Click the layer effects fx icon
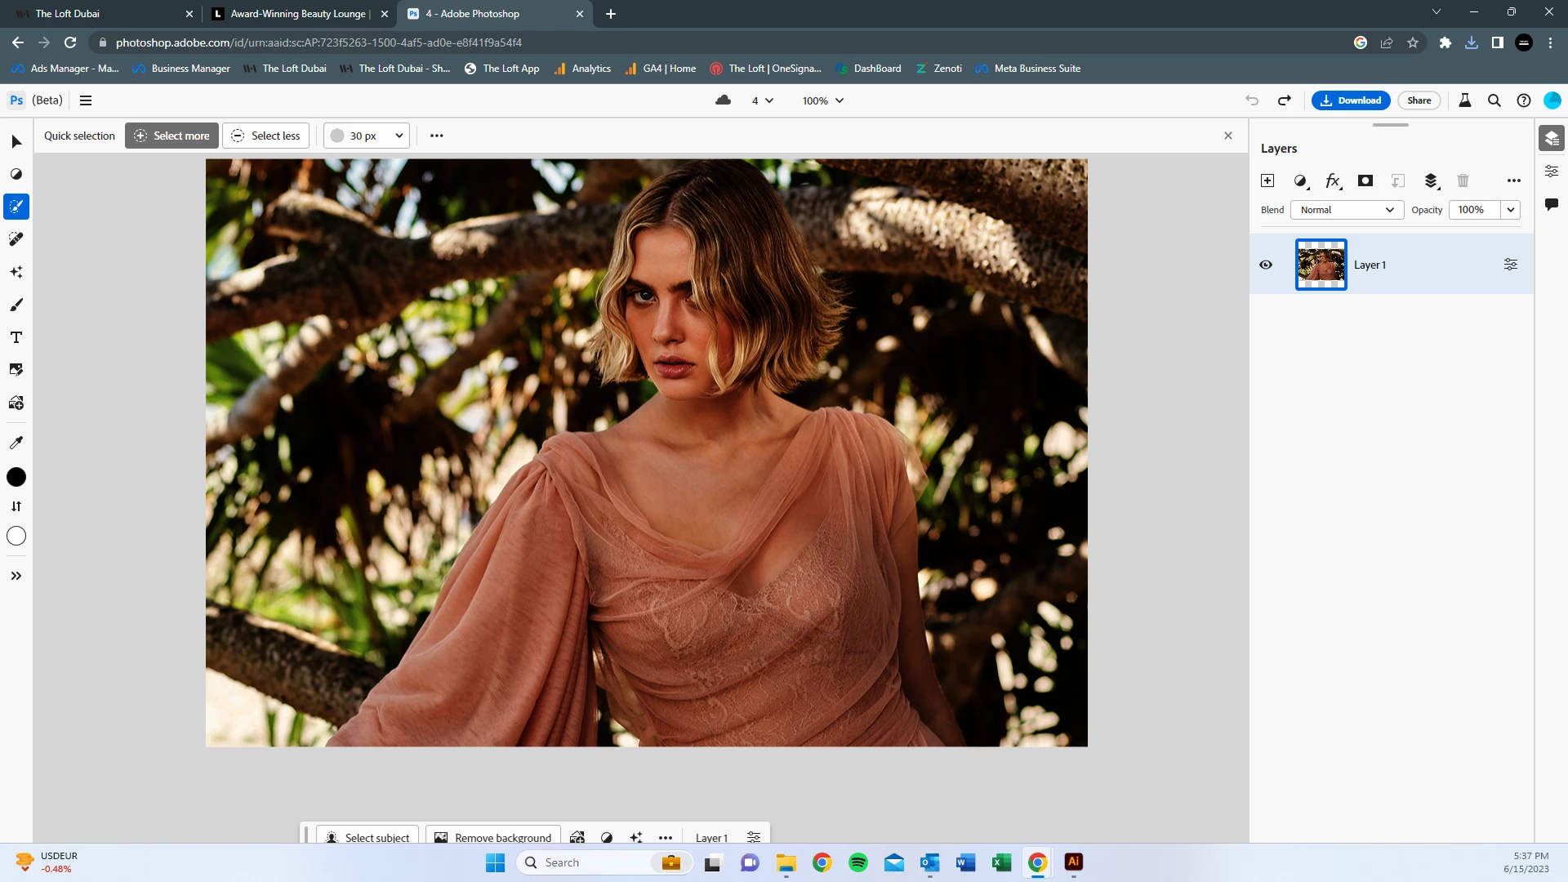This screenshot has width=1568, height=882. click(1332, 180)
